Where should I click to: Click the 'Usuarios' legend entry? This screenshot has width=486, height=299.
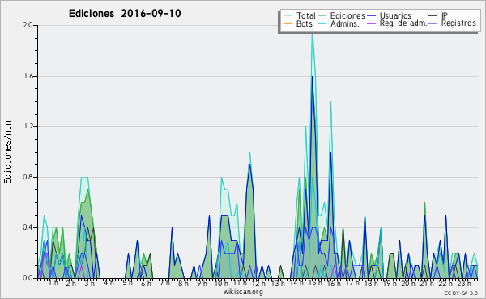(x=395, y=15)
